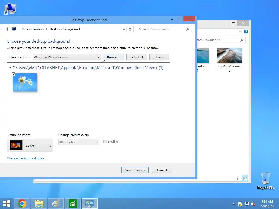279x209 pixels.
Task: Open the Computer shortcut on the desktop
Action: pyautogui.click(x=10, y=9)
